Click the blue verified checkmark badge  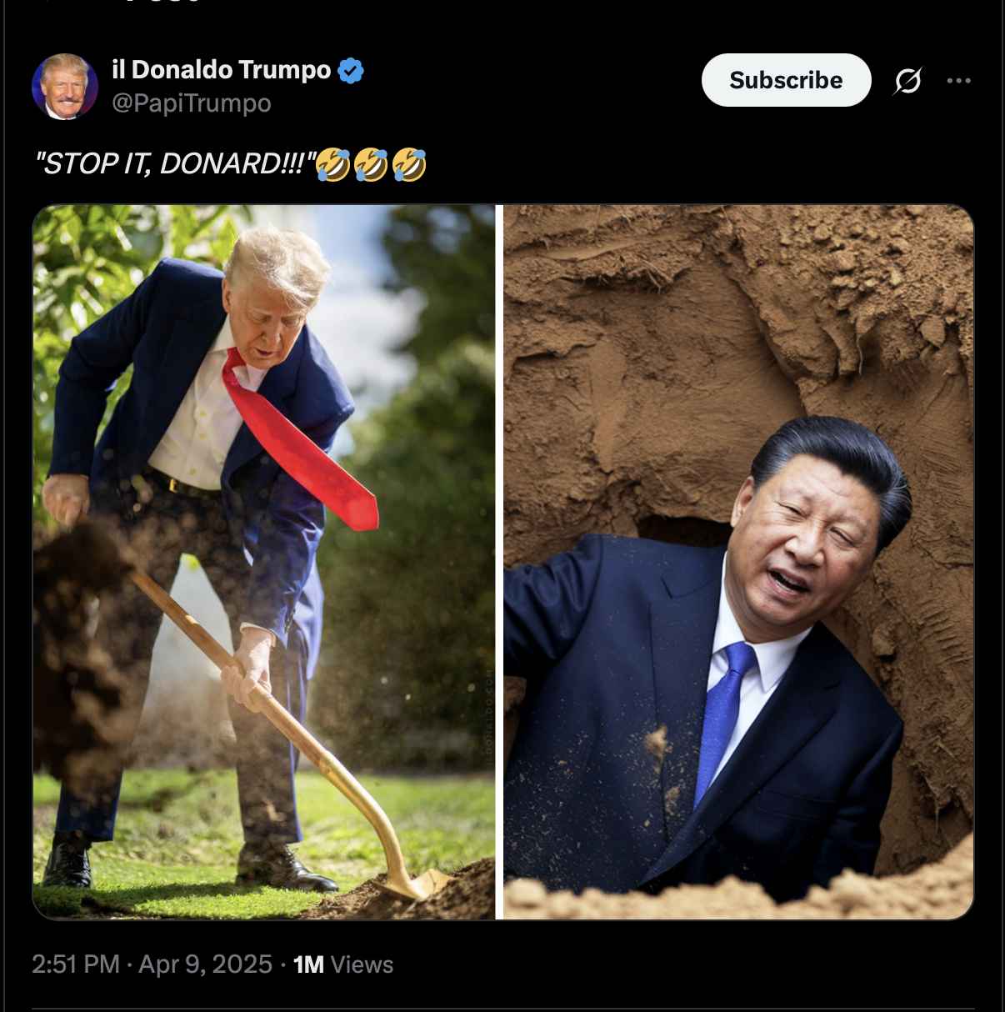(x=351, y=71)
